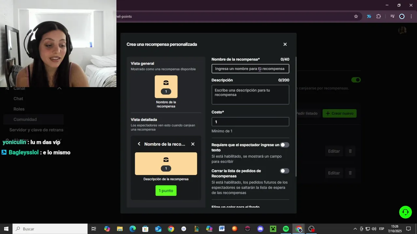Open the notification center icon
Viewport: 417px width, 234px height.
(408, 229)
